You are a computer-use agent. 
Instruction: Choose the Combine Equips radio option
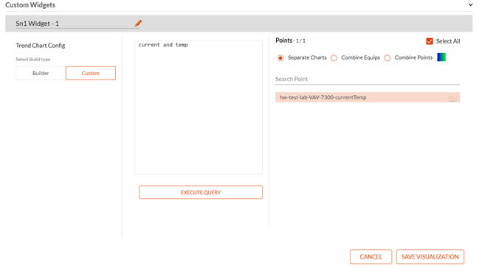[x=334, y=58]
